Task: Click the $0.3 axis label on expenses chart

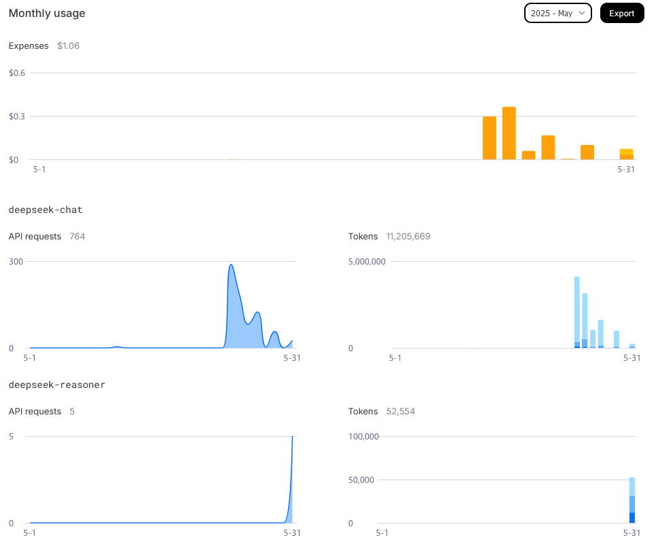Action: coord(17,116)
